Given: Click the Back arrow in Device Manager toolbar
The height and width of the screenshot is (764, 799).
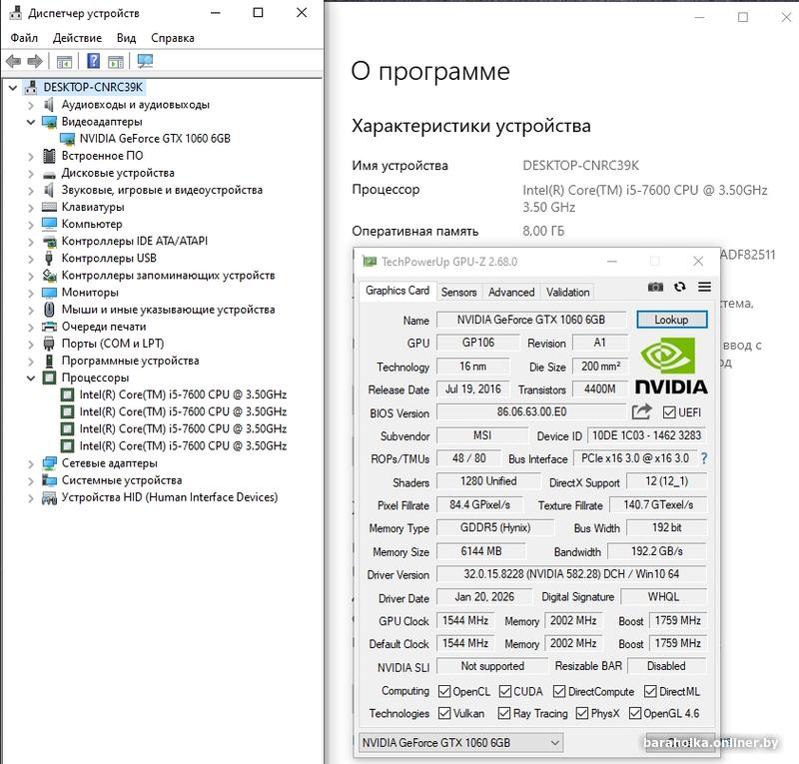Looking at the screenshot, I should pos(14,62).
